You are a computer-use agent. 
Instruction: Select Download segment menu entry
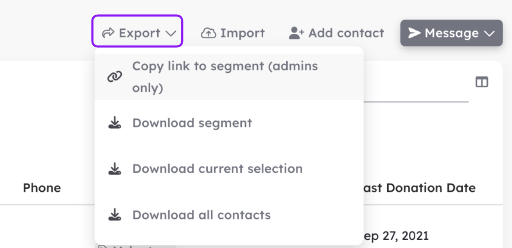click(229, 123)
